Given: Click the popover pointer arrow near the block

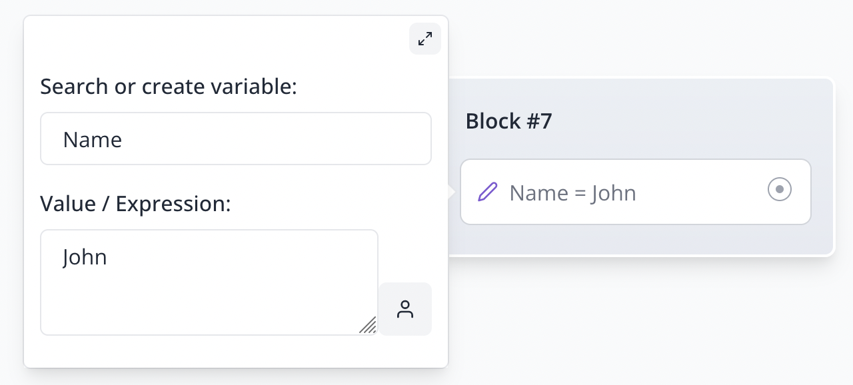Looking at the screenshot, I should [452, 192].
